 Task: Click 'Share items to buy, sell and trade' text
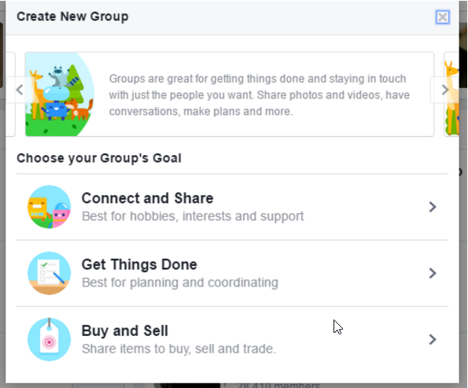(x=179, y=349)
